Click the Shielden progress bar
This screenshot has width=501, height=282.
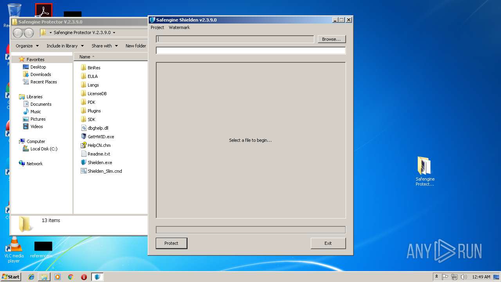(250, 230)
